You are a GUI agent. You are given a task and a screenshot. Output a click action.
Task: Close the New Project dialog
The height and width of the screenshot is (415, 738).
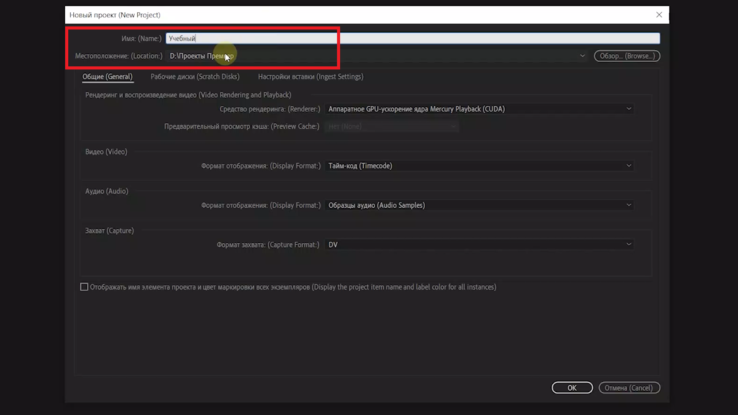coord(659,14)
